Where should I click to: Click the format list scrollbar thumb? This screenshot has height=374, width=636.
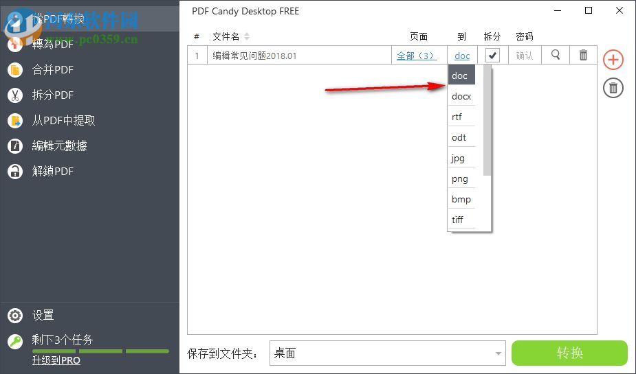[487, 121]
